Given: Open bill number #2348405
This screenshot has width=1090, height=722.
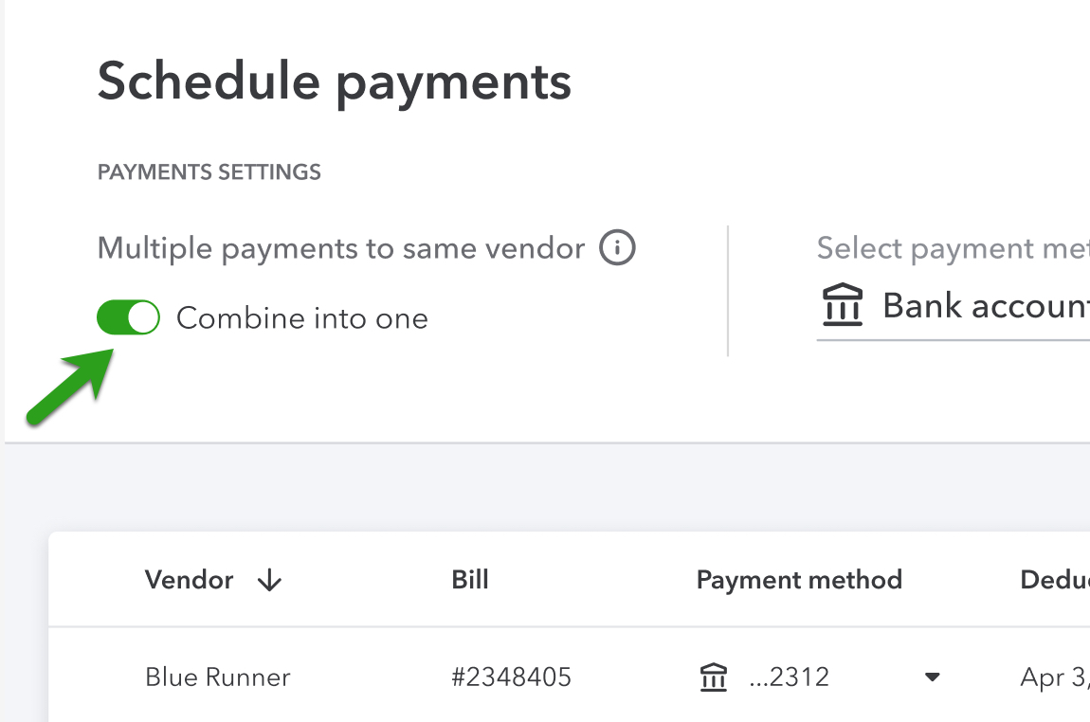Looking at the screenshot, I should pos(511,677).
